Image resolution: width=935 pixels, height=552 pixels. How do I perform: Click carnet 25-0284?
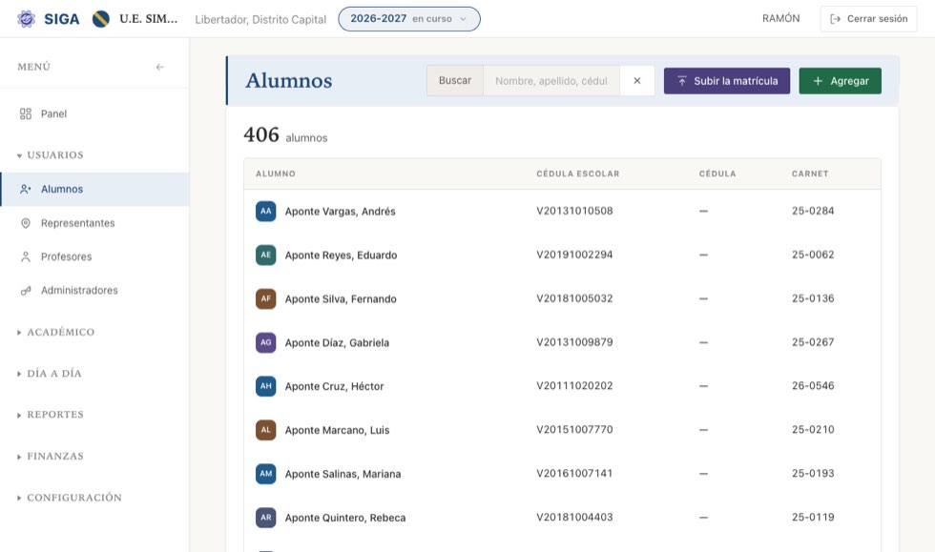point(813,211)
